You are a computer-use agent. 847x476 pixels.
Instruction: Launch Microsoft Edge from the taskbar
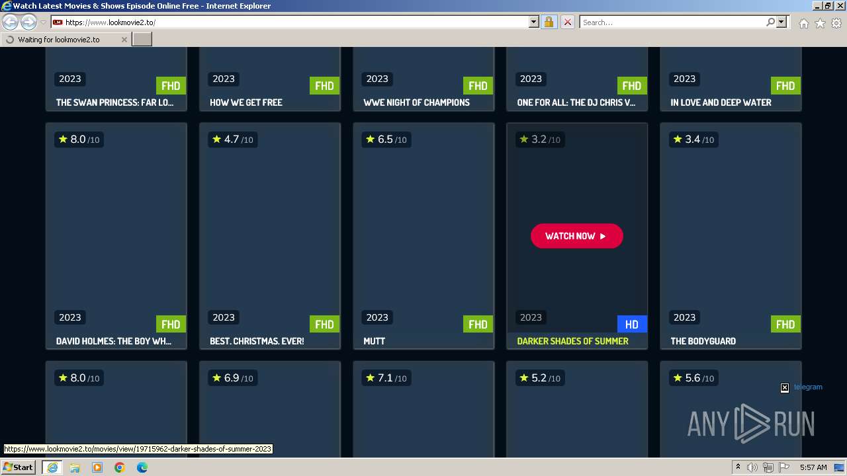click(x=142, y=467)
